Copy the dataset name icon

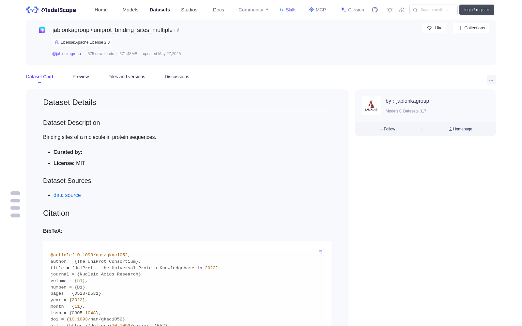tap(177, 30)
